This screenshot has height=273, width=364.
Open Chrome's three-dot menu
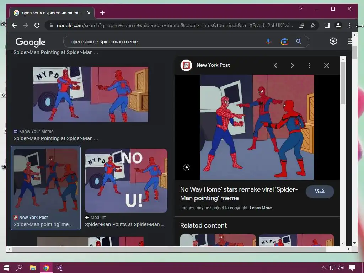click(x=350, y=25)
